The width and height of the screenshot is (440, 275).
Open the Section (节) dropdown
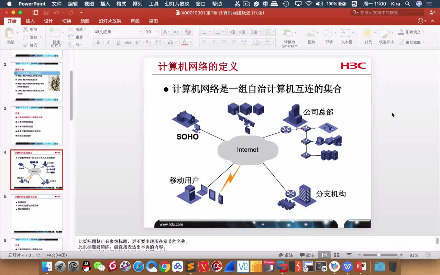(76, 45)
